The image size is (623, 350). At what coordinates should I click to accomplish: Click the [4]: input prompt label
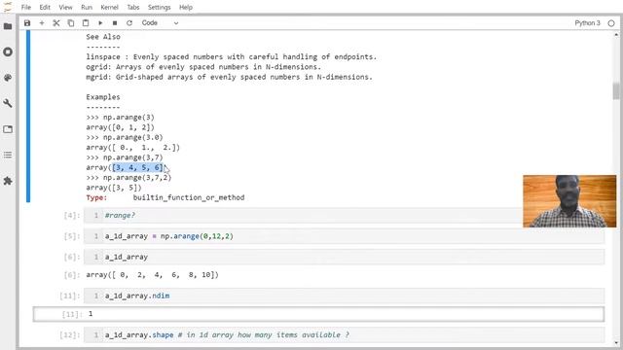(72, 216)
